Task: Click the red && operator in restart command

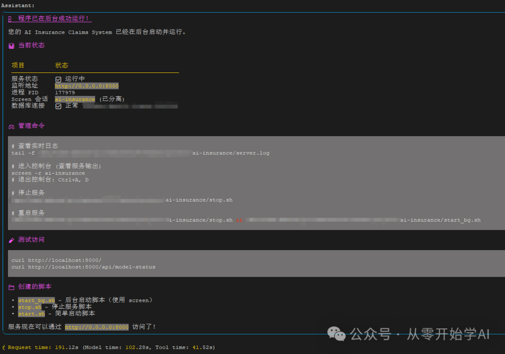Action: click(239, 220)
